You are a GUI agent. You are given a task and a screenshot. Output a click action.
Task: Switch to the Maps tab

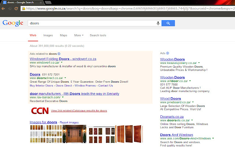64,35
